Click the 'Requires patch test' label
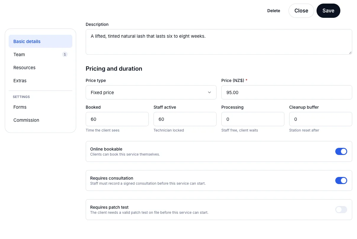Viewport: 357px width, 239px height. pyautogui.click(x=109, y=207)
